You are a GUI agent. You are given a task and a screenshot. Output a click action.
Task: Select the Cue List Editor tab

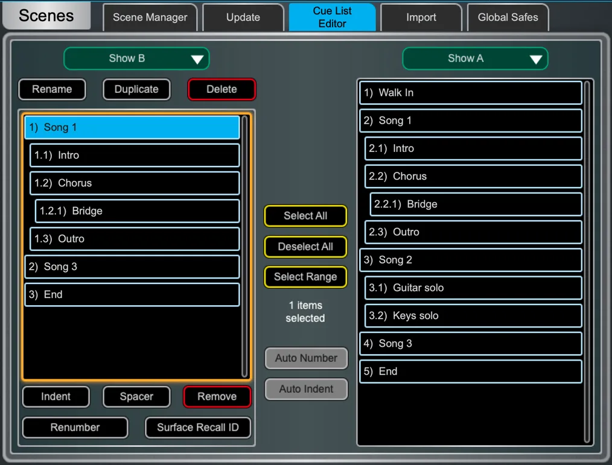tap(332, 17)
